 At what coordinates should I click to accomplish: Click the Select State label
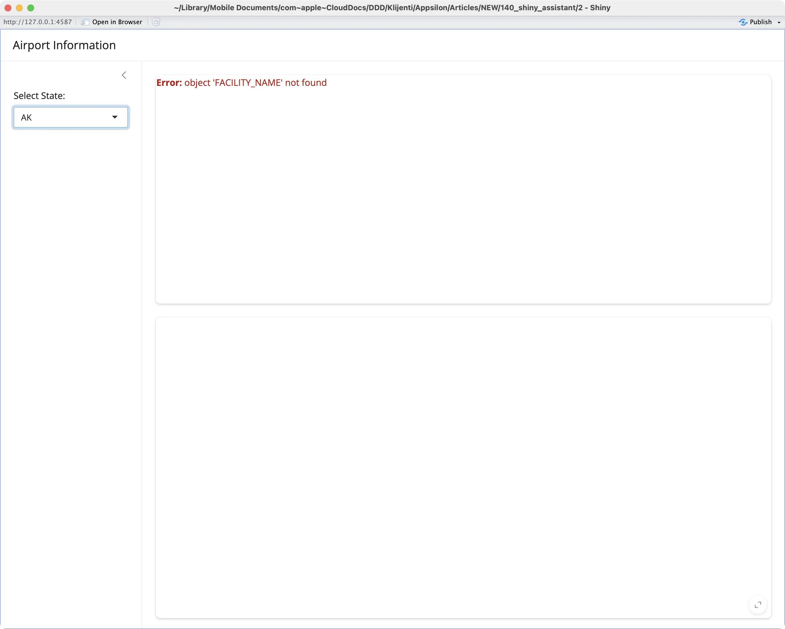point(39,96)
